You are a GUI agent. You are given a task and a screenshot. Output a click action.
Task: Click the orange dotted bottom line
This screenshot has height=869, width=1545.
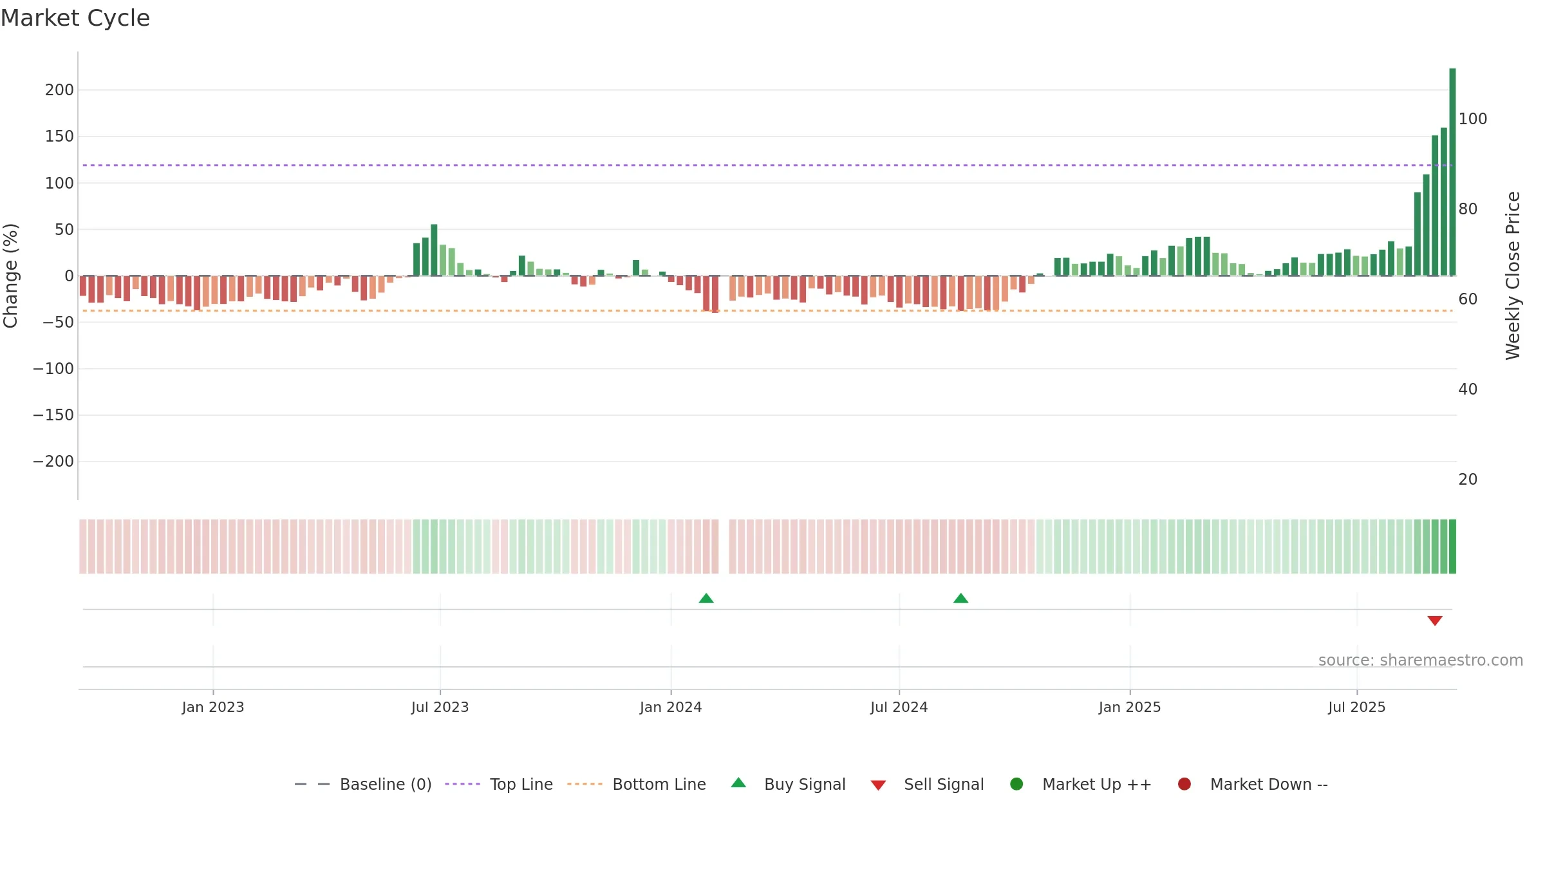[767, 311]
